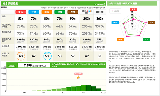Select the blue 数学 label in table header
160x96 pixels.
[34, 12]
